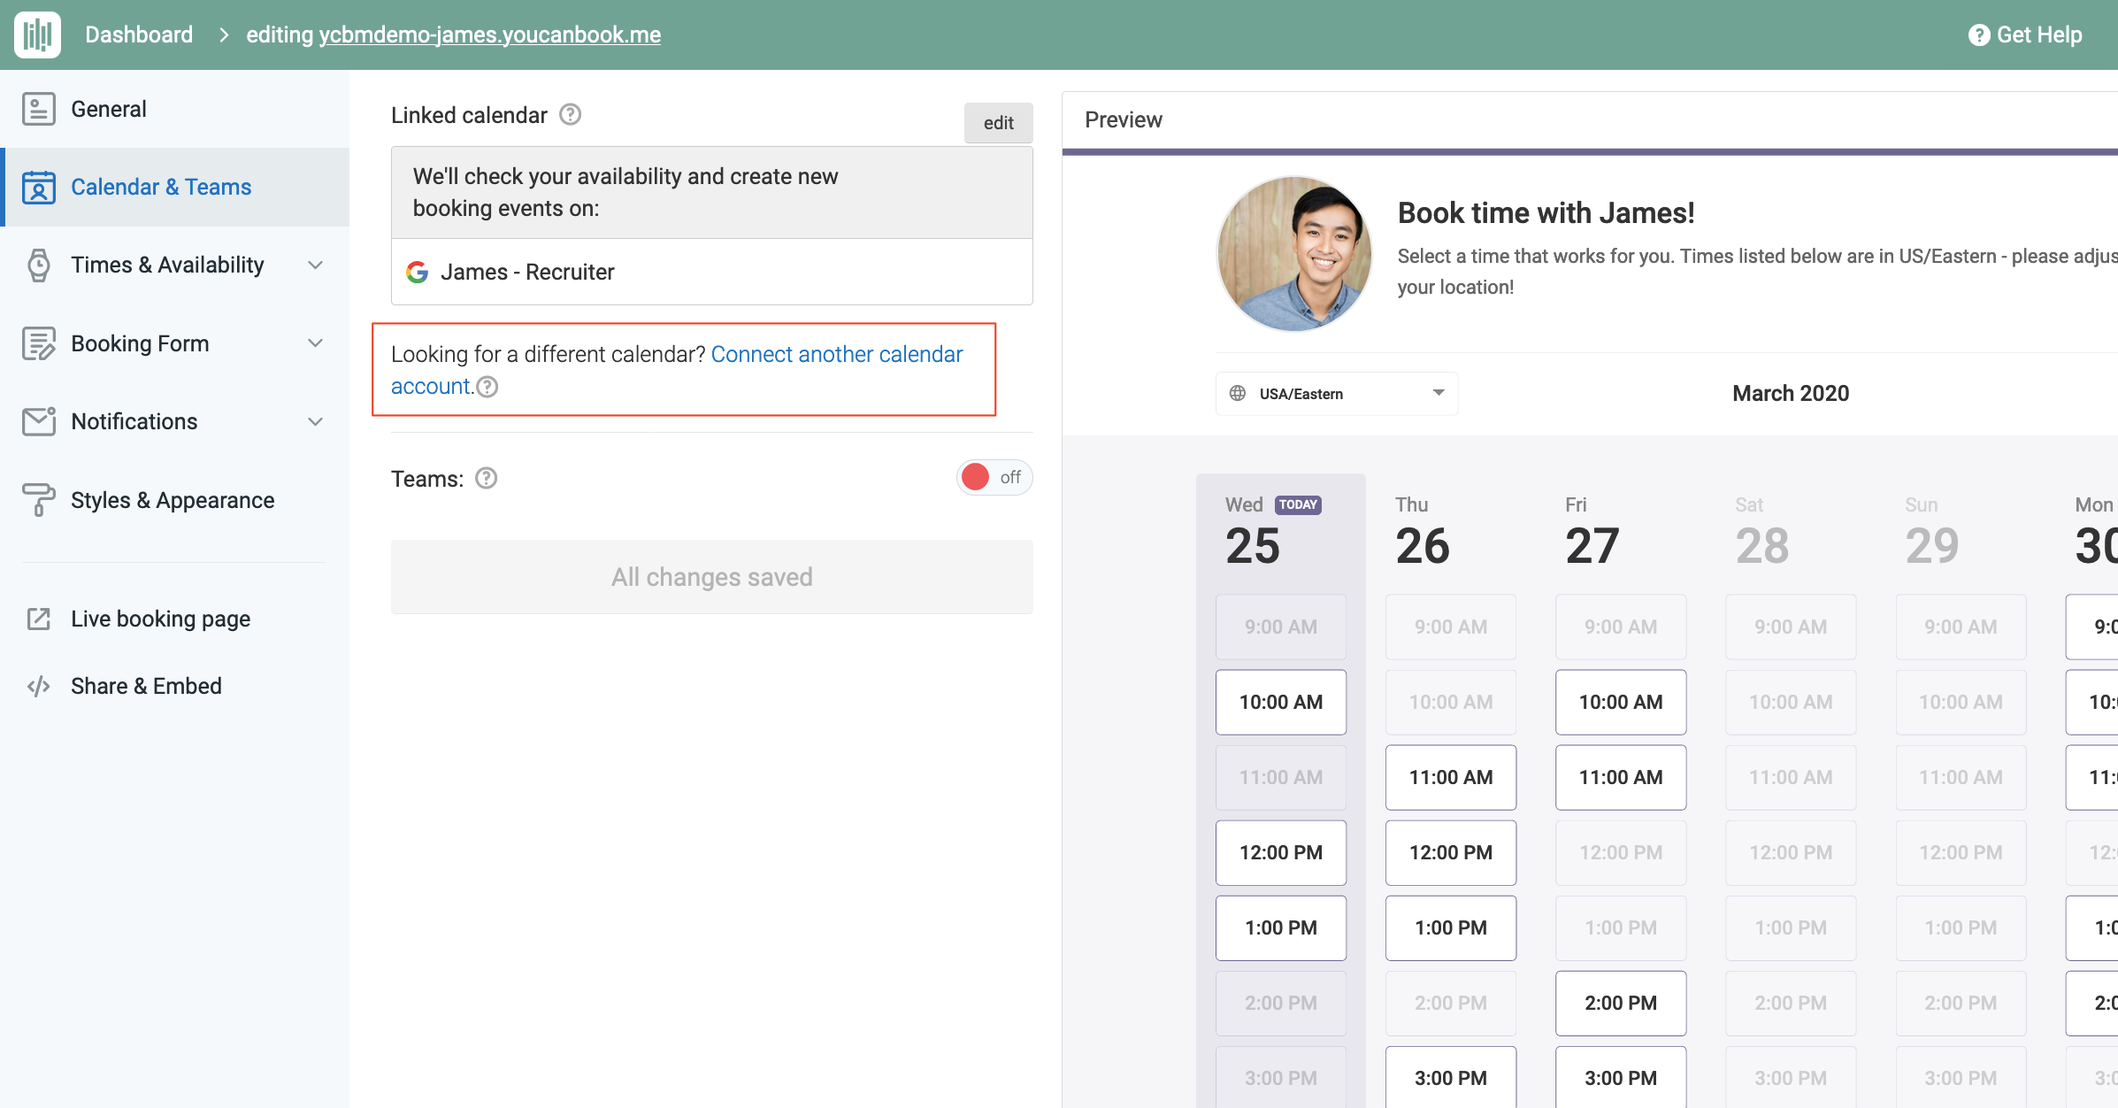2118x1108 pixels.
Task: Click help icon next to Connect another calendar account
Action: click(x=487, y=387)
